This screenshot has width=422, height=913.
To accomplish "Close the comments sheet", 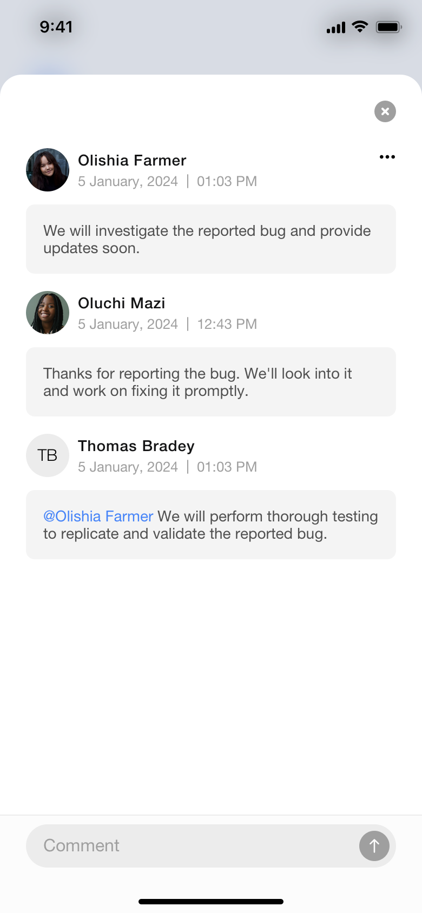I will [x=385, y=111].
